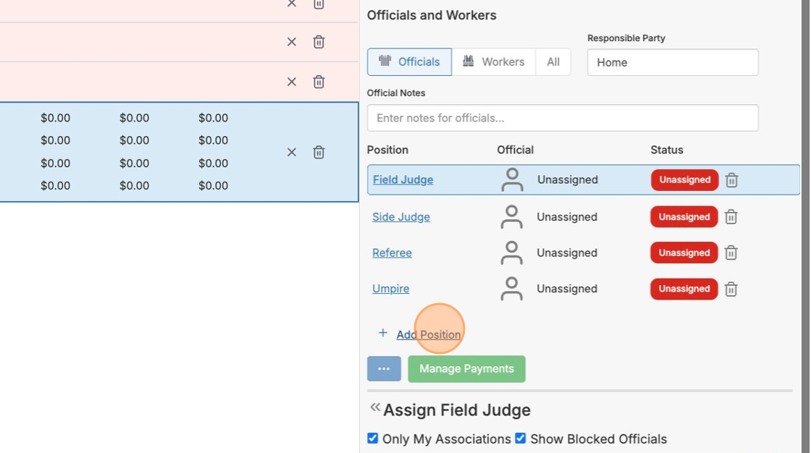Delete the Field Judge position

click(x=731, y=180)
